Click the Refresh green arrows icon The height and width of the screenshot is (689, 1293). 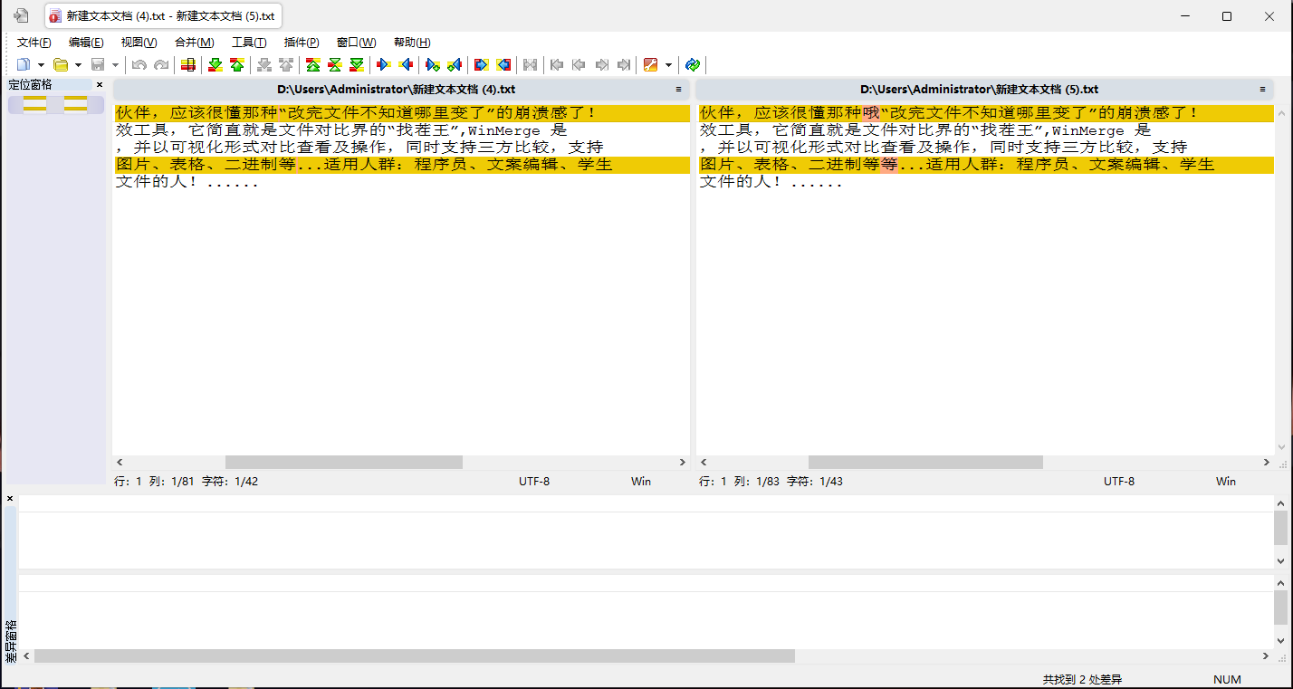693,64
